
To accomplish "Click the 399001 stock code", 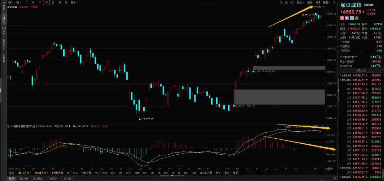I will (368, 5).
